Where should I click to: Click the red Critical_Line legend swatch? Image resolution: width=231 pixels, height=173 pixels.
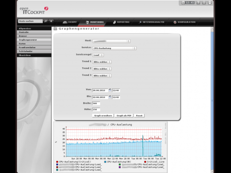pyautogui.click(x=145, y=162)
